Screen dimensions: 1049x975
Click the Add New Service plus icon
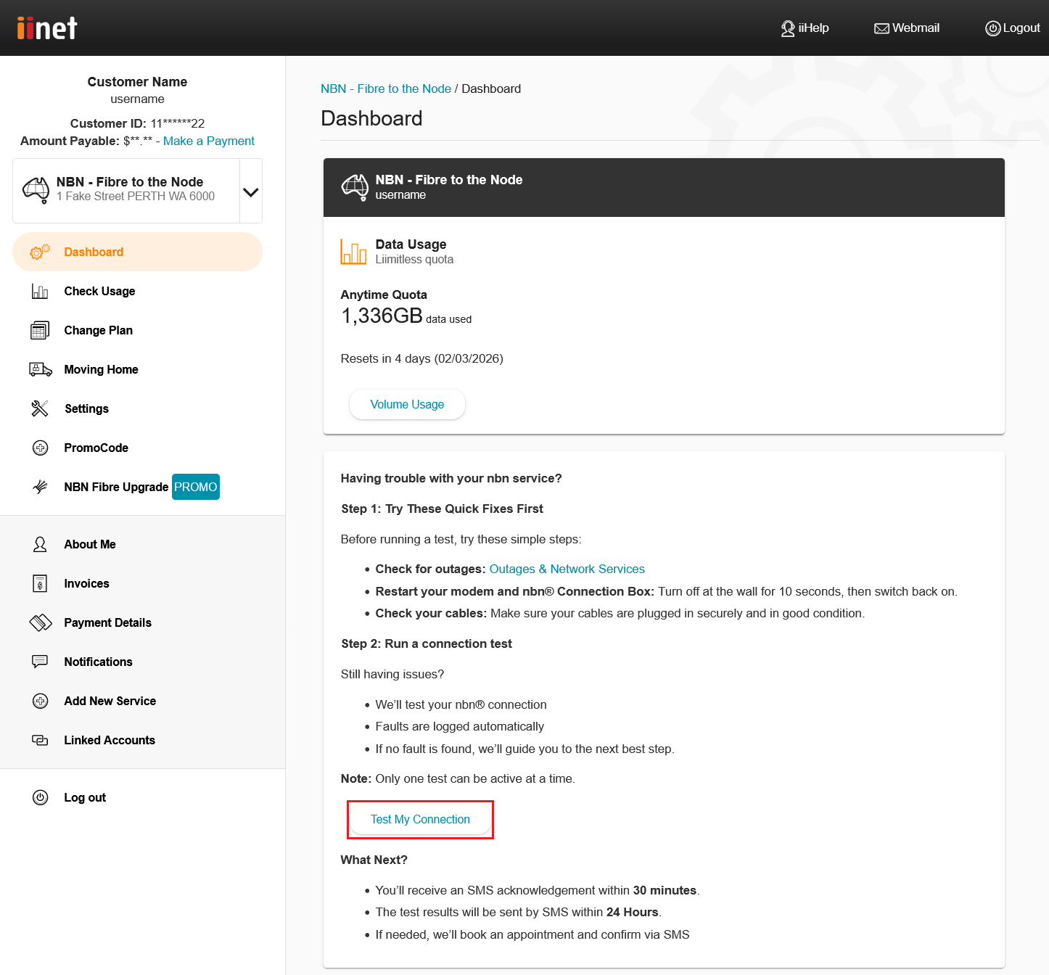40,701
